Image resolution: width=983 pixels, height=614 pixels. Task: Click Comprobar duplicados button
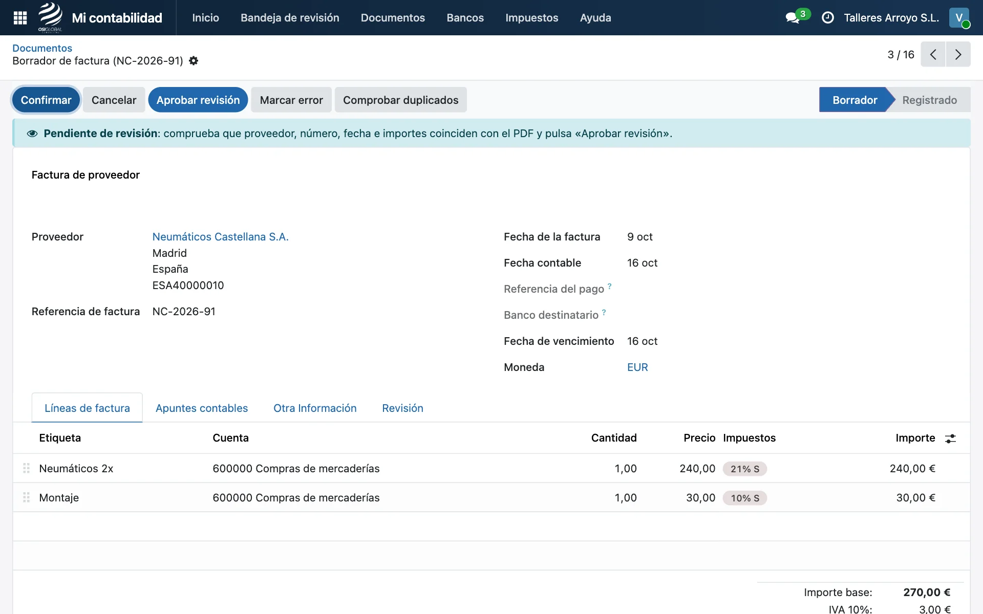tap(401, 100)
